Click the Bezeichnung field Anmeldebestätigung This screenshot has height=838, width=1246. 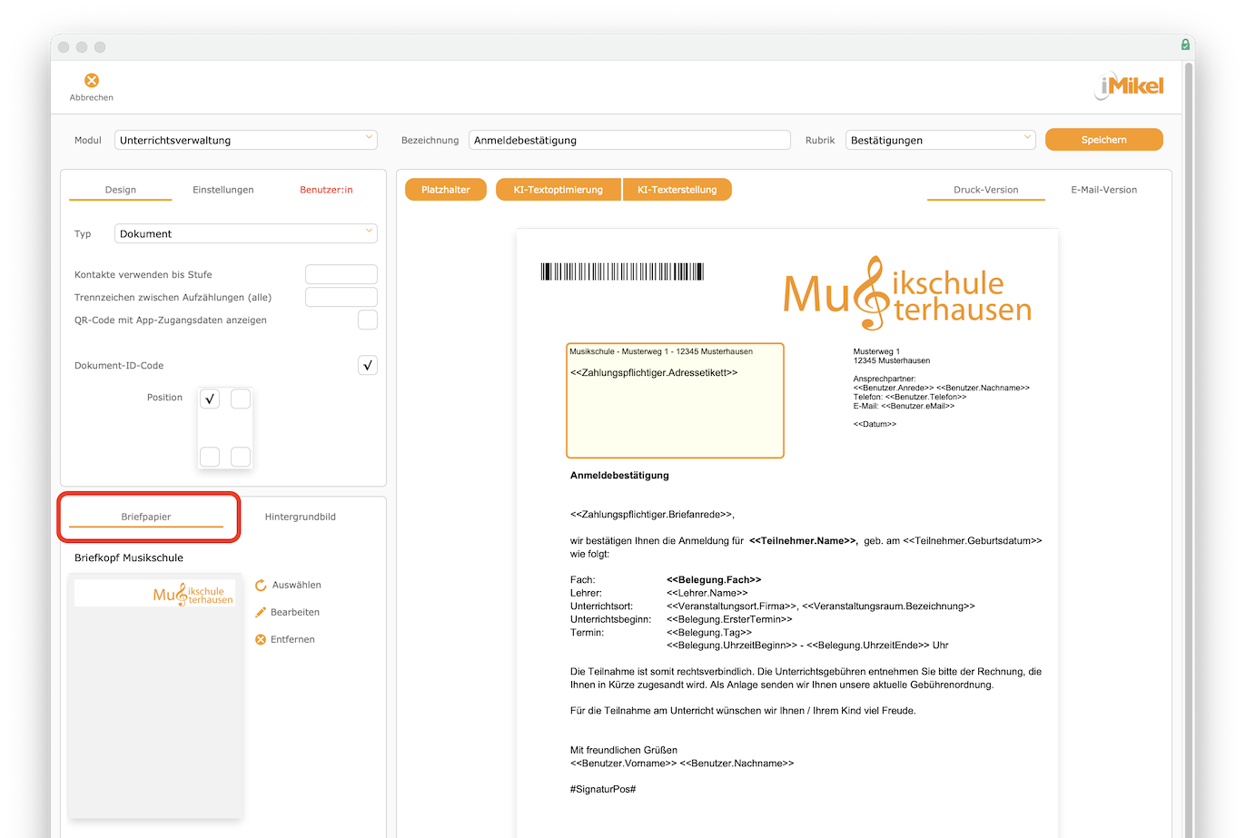[x=629, y=140]
